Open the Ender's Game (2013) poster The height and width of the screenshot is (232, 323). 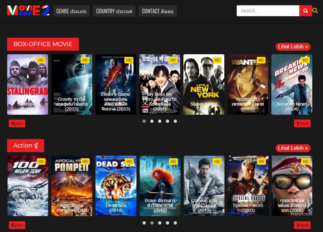click(116, 84)
